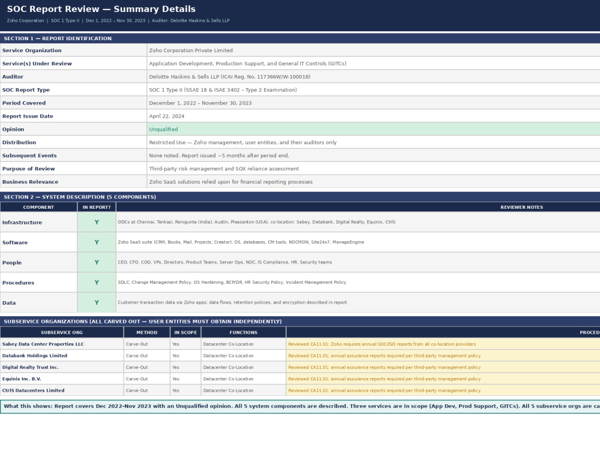Select the 'Procedures' component cell

pyautogui.click(x=38, y=283)
